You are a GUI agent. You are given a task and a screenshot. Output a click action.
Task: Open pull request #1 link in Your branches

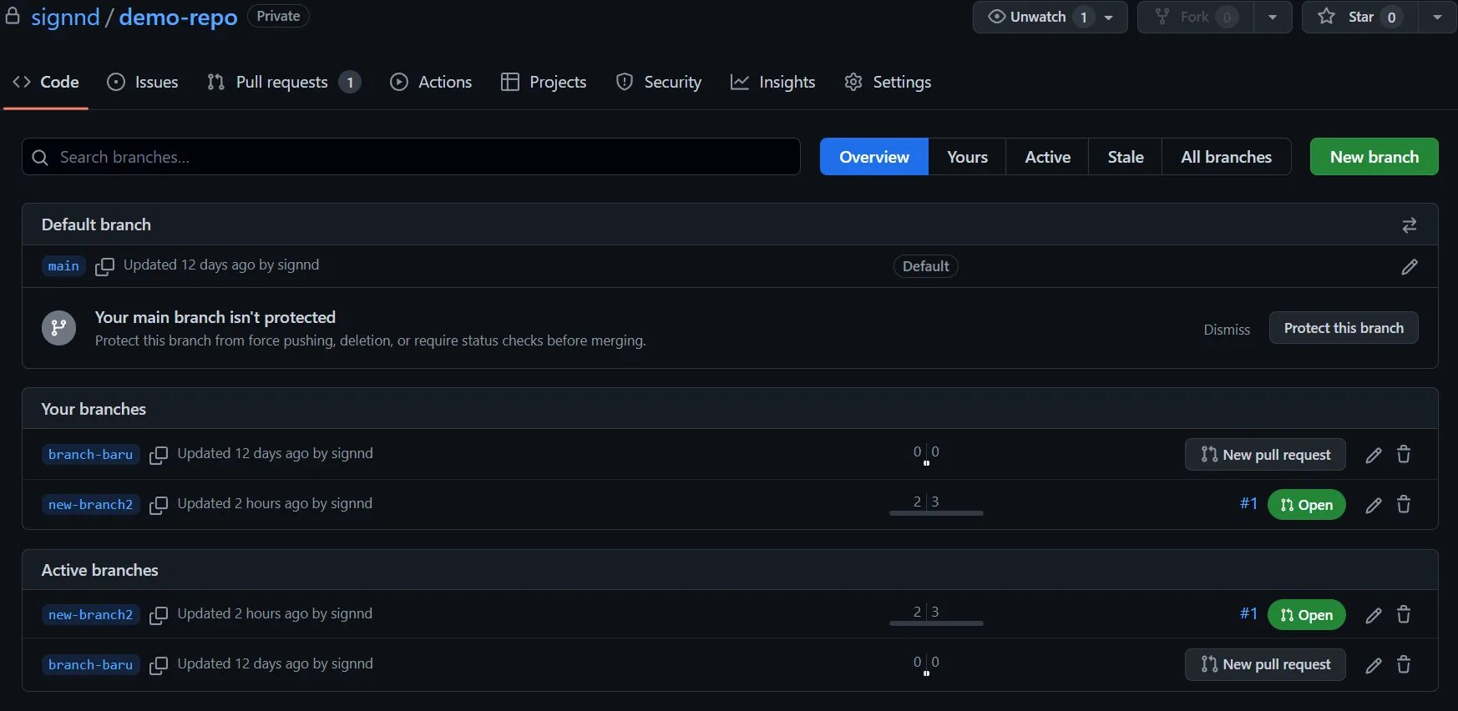(x=1248, y=503)
